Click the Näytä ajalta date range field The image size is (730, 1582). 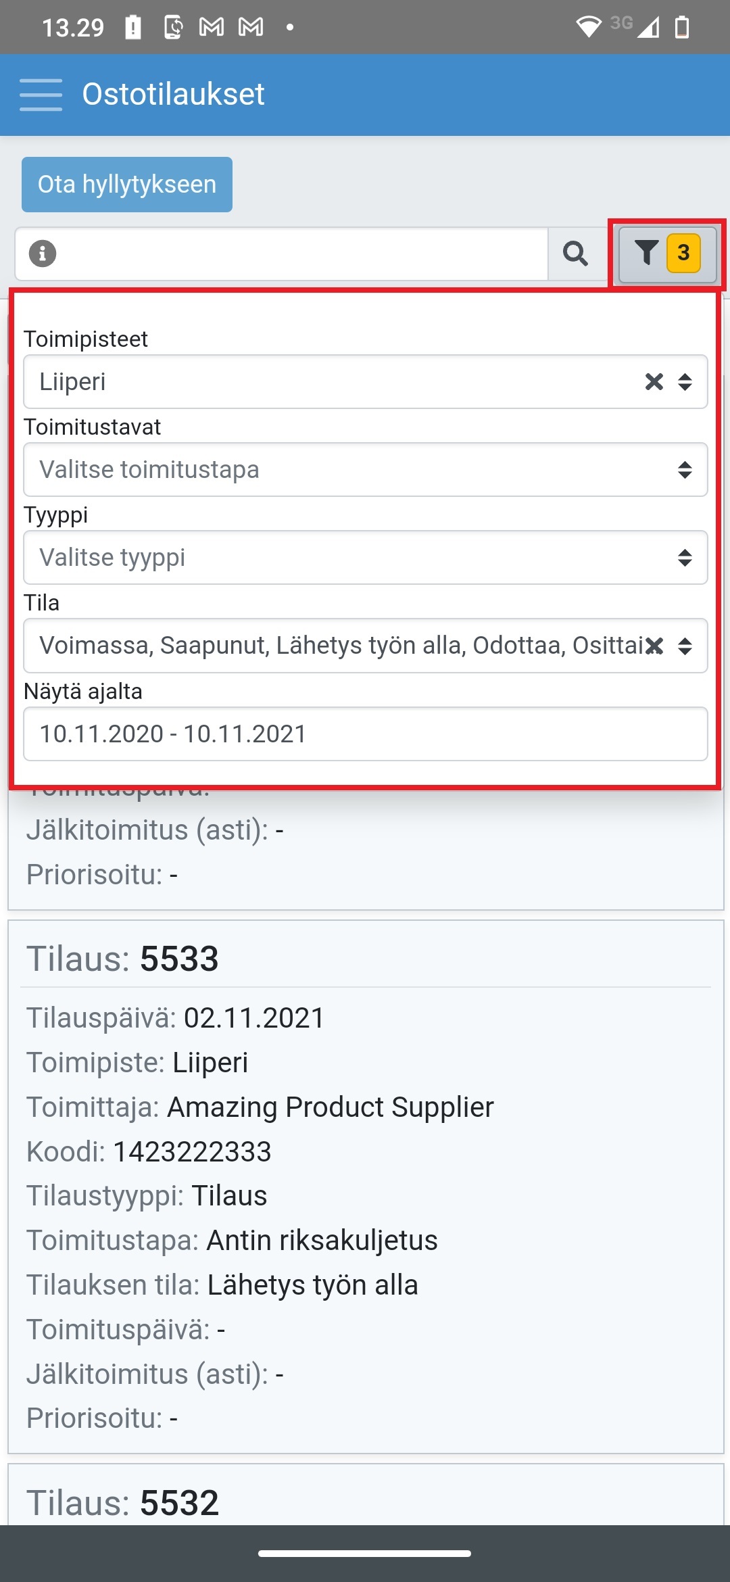[365, 734]
